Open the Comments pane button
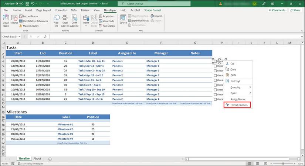The height and width of the screenshot is (166, 305). (x=276, y=10)
